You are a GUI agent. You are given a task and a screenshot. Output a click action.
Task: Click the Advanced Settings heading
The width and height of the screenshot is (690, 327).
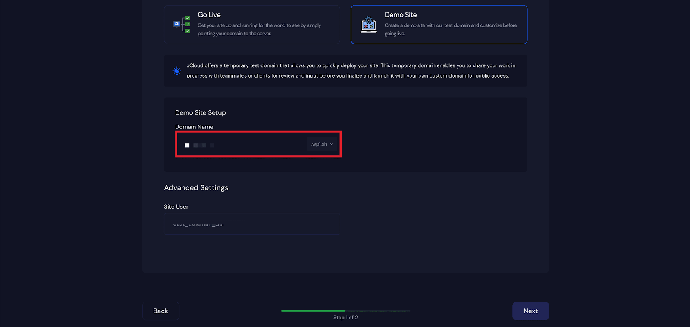point(196,188)
